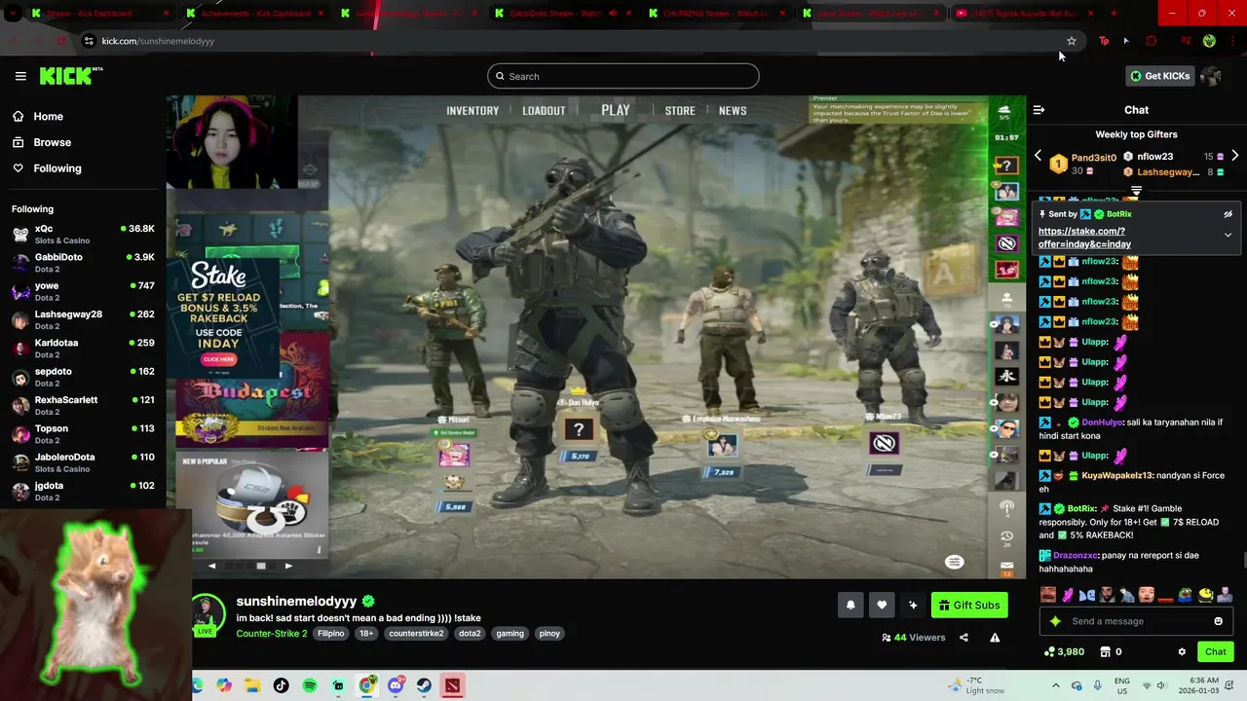This screenshot has width=1247, height=701.
Task: Show next top gifters with right arrow
Action: coord(1234,156)
